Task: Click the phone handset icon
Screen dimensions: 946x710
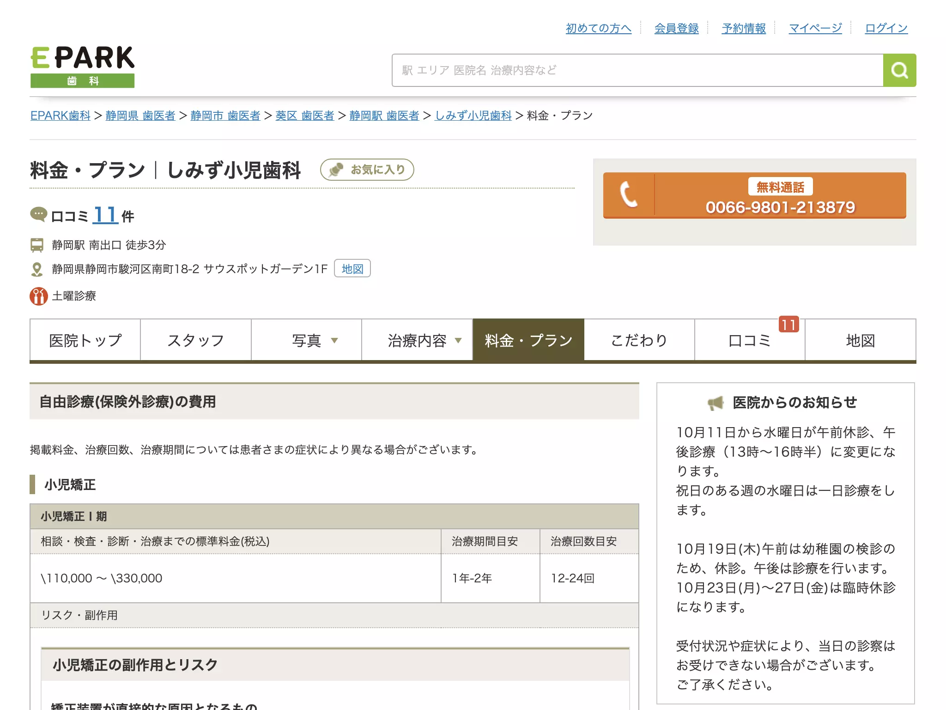Action: click(x=629, y=195)
